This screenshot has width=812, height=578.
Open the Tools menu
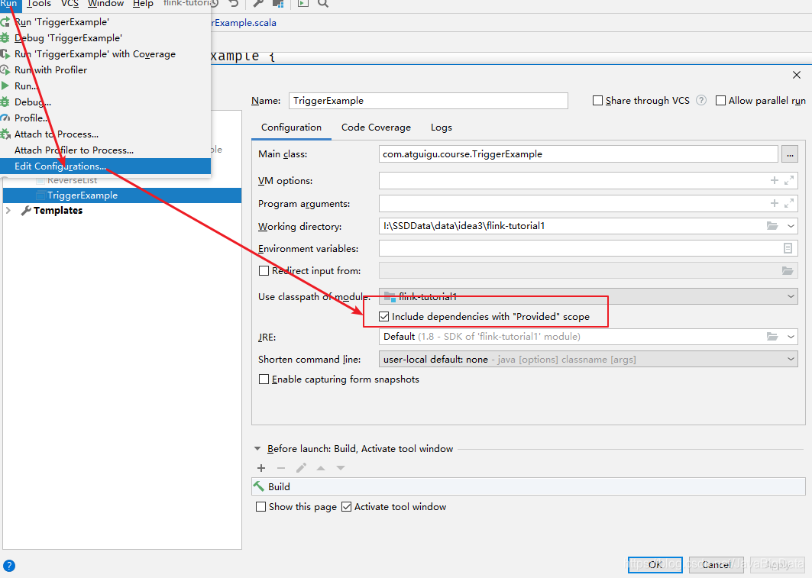(39, 4)
